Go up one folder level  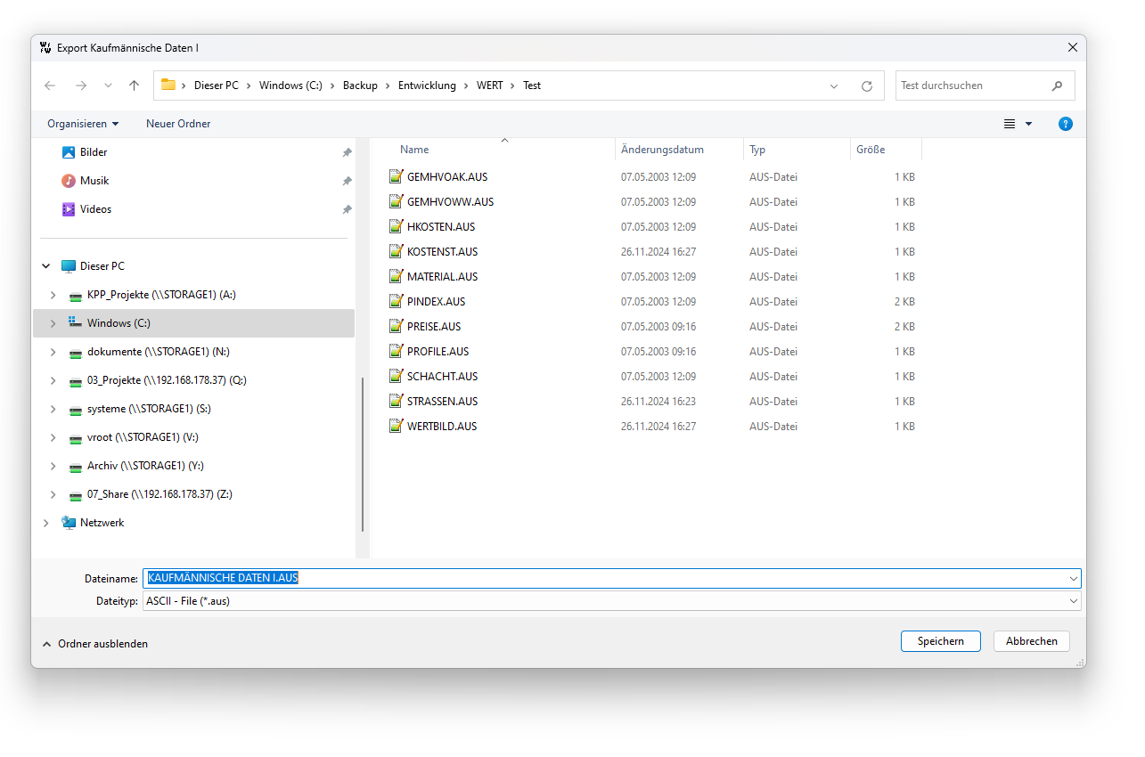[134, 85]
